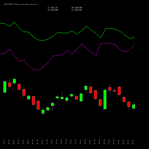Screen dimensions: 149x149
Task: Select the 07 Nov date label
Action: pyautogui.click(x=42, y=142)
